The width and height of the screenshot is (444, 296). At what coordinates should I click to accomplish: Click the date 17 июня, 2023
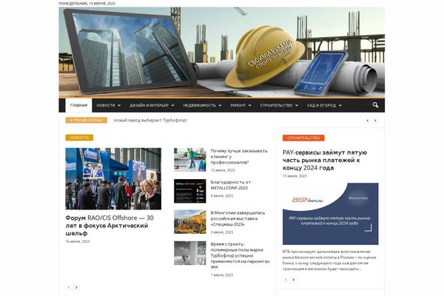[295, 176]
